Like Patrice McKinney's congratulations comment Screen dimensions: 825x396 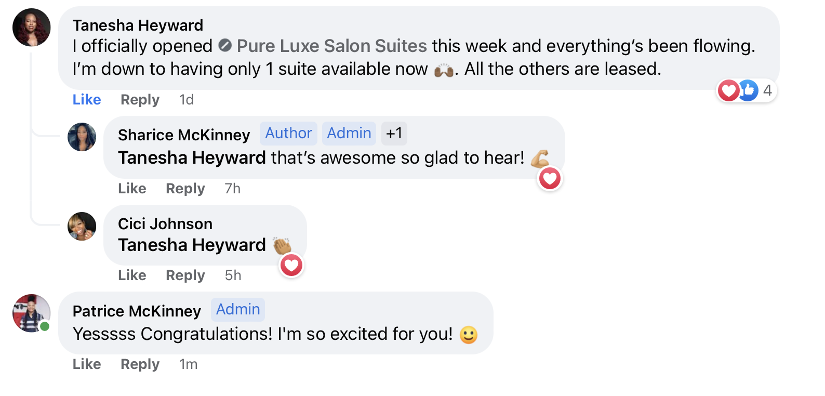87,364
